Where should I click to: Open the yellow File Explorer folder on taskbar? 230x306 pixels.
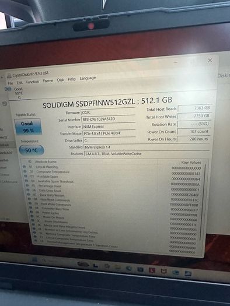click(118, 267)
